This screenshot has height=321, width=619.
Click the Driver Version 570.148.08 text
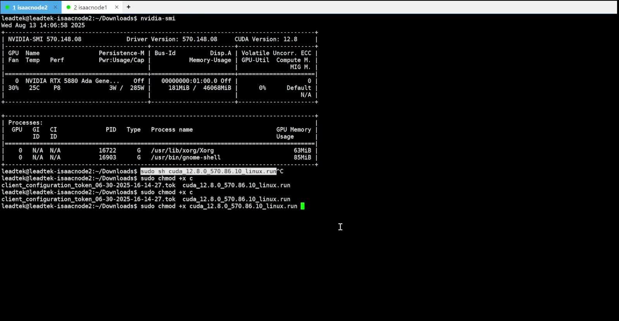click(x=172, y=39)
